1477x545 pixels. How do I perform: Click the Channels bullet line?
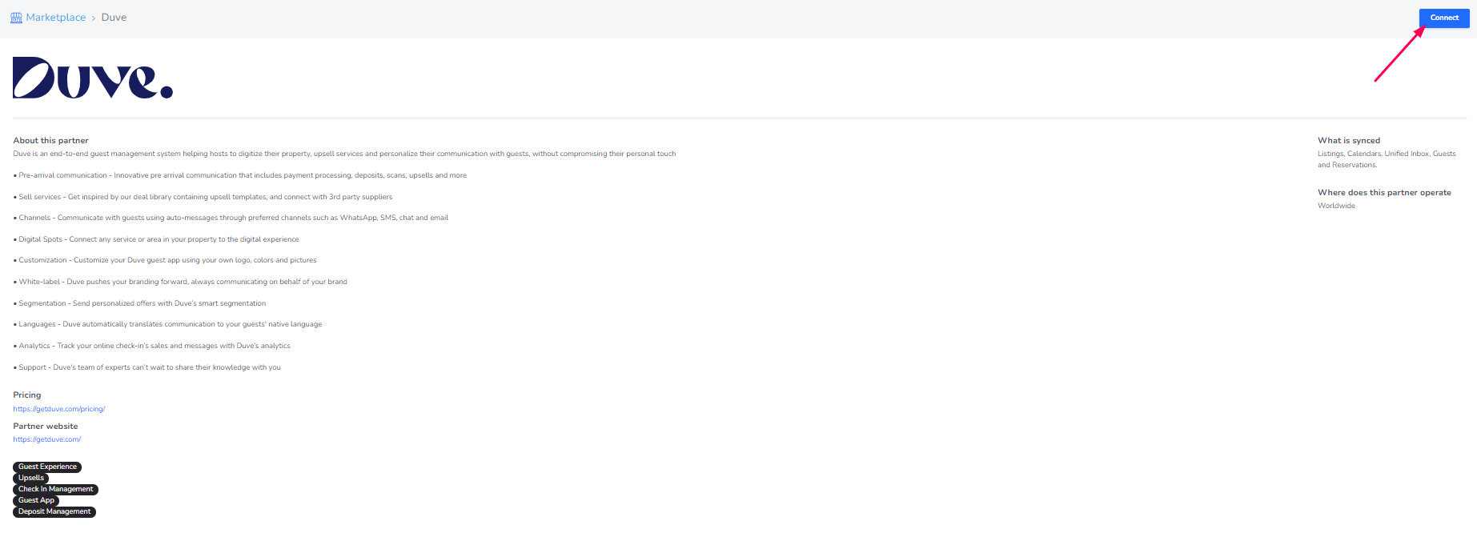click(231, 218)
